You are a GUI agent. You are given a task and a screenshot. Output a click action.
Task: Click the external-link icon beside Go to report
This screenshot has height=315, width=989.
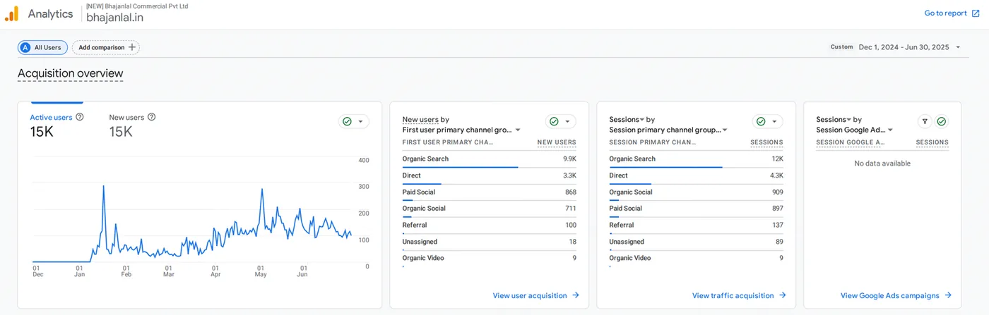click(976, 13)
